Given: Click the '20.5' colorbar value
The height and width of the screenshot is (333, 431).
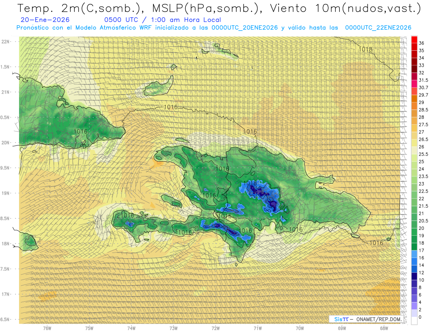Looking at the screenshot, I should (423, 221).
